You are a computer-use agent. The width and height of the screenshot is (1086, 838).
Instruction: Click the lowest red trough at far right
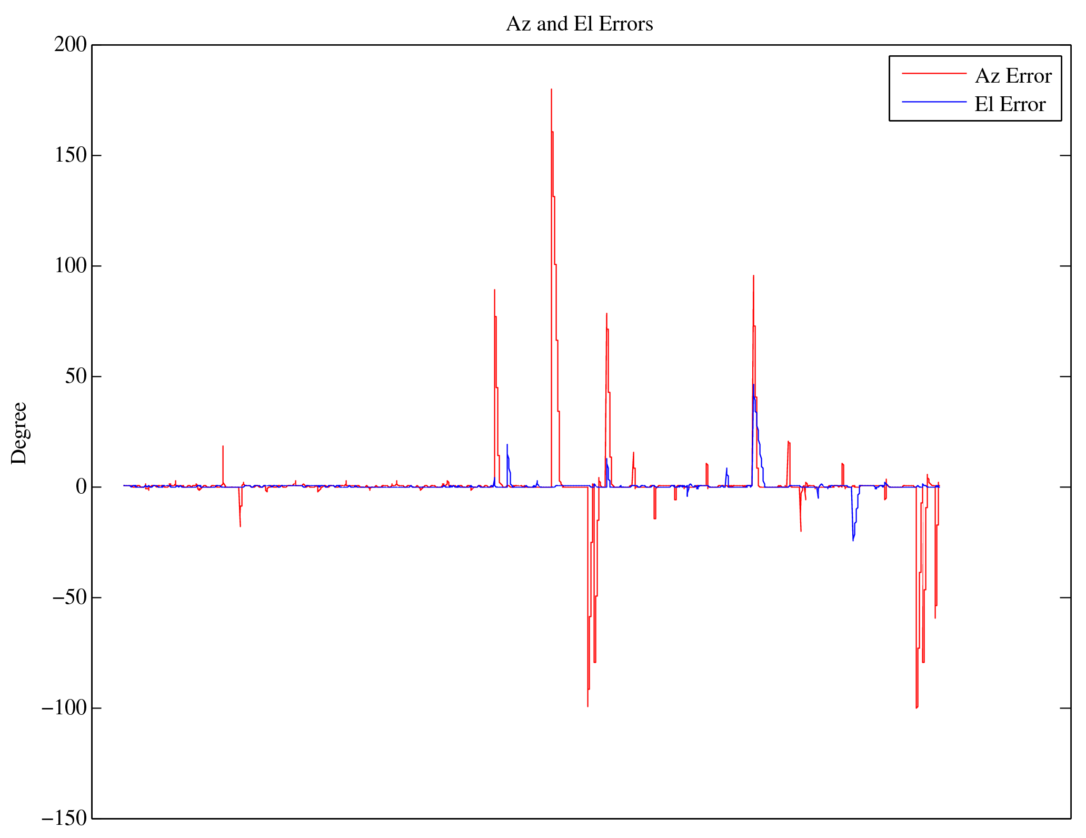[916, 707]
